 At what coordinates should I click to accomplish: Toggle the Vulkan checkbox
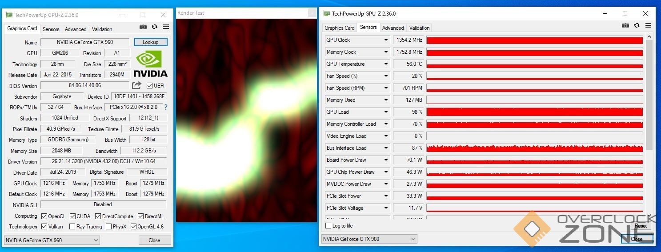[44, 227]
